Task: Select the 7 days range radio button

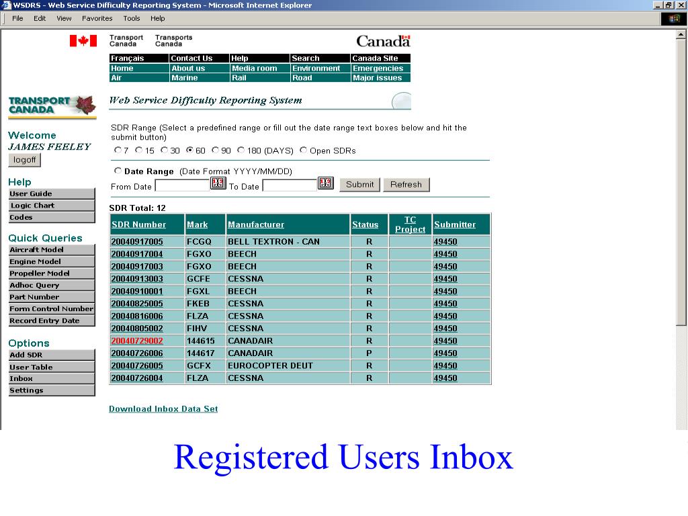Action: pyautogui.click(x=118, y=150)
